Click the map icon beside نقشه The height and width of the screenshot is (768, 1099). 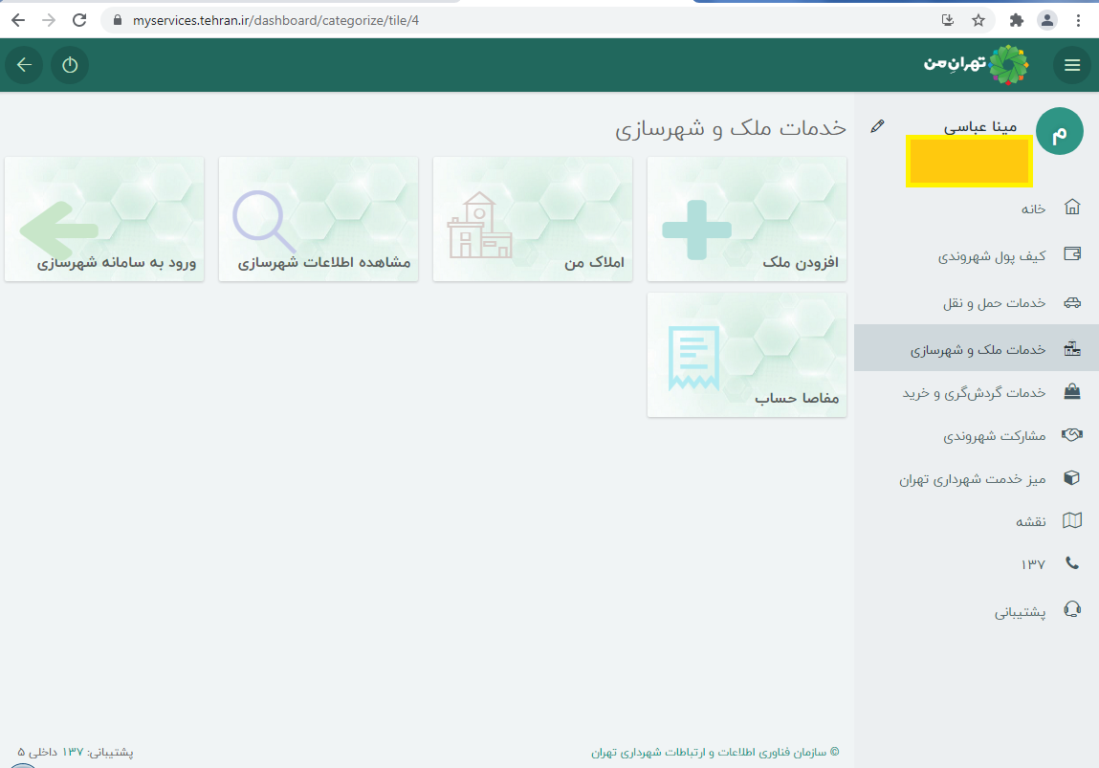tap(1072, 521)
